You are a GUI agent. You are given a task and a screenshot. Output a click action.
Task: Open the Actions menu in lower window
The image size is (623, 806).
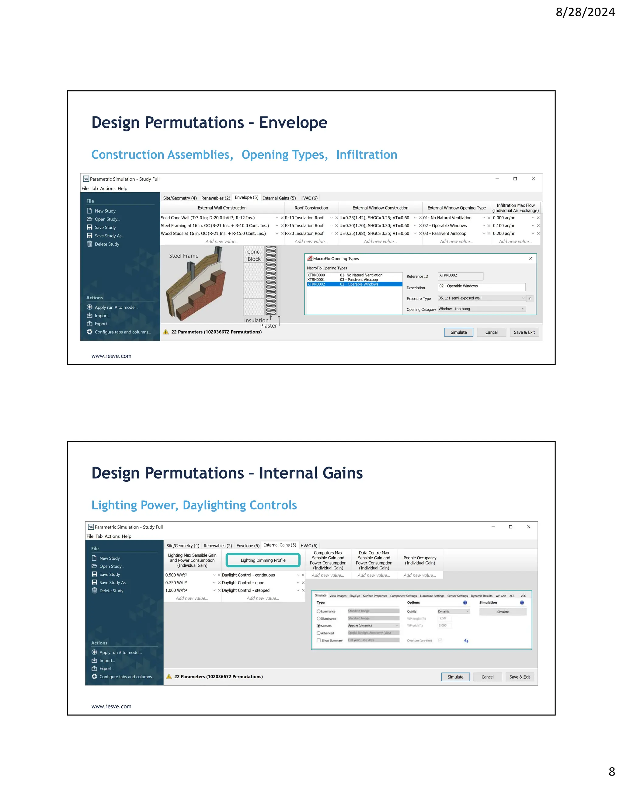click(112, 536)
